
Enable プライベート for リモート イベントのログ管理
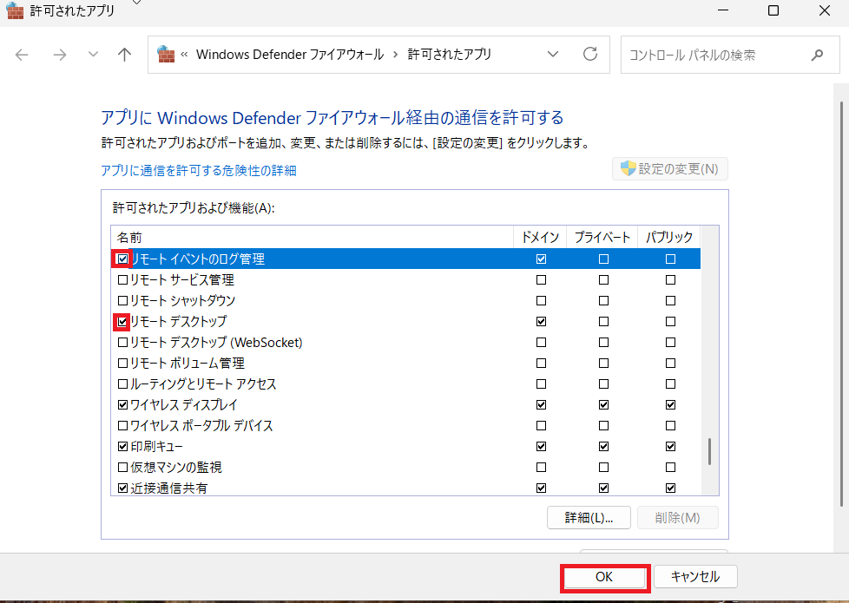603,259
